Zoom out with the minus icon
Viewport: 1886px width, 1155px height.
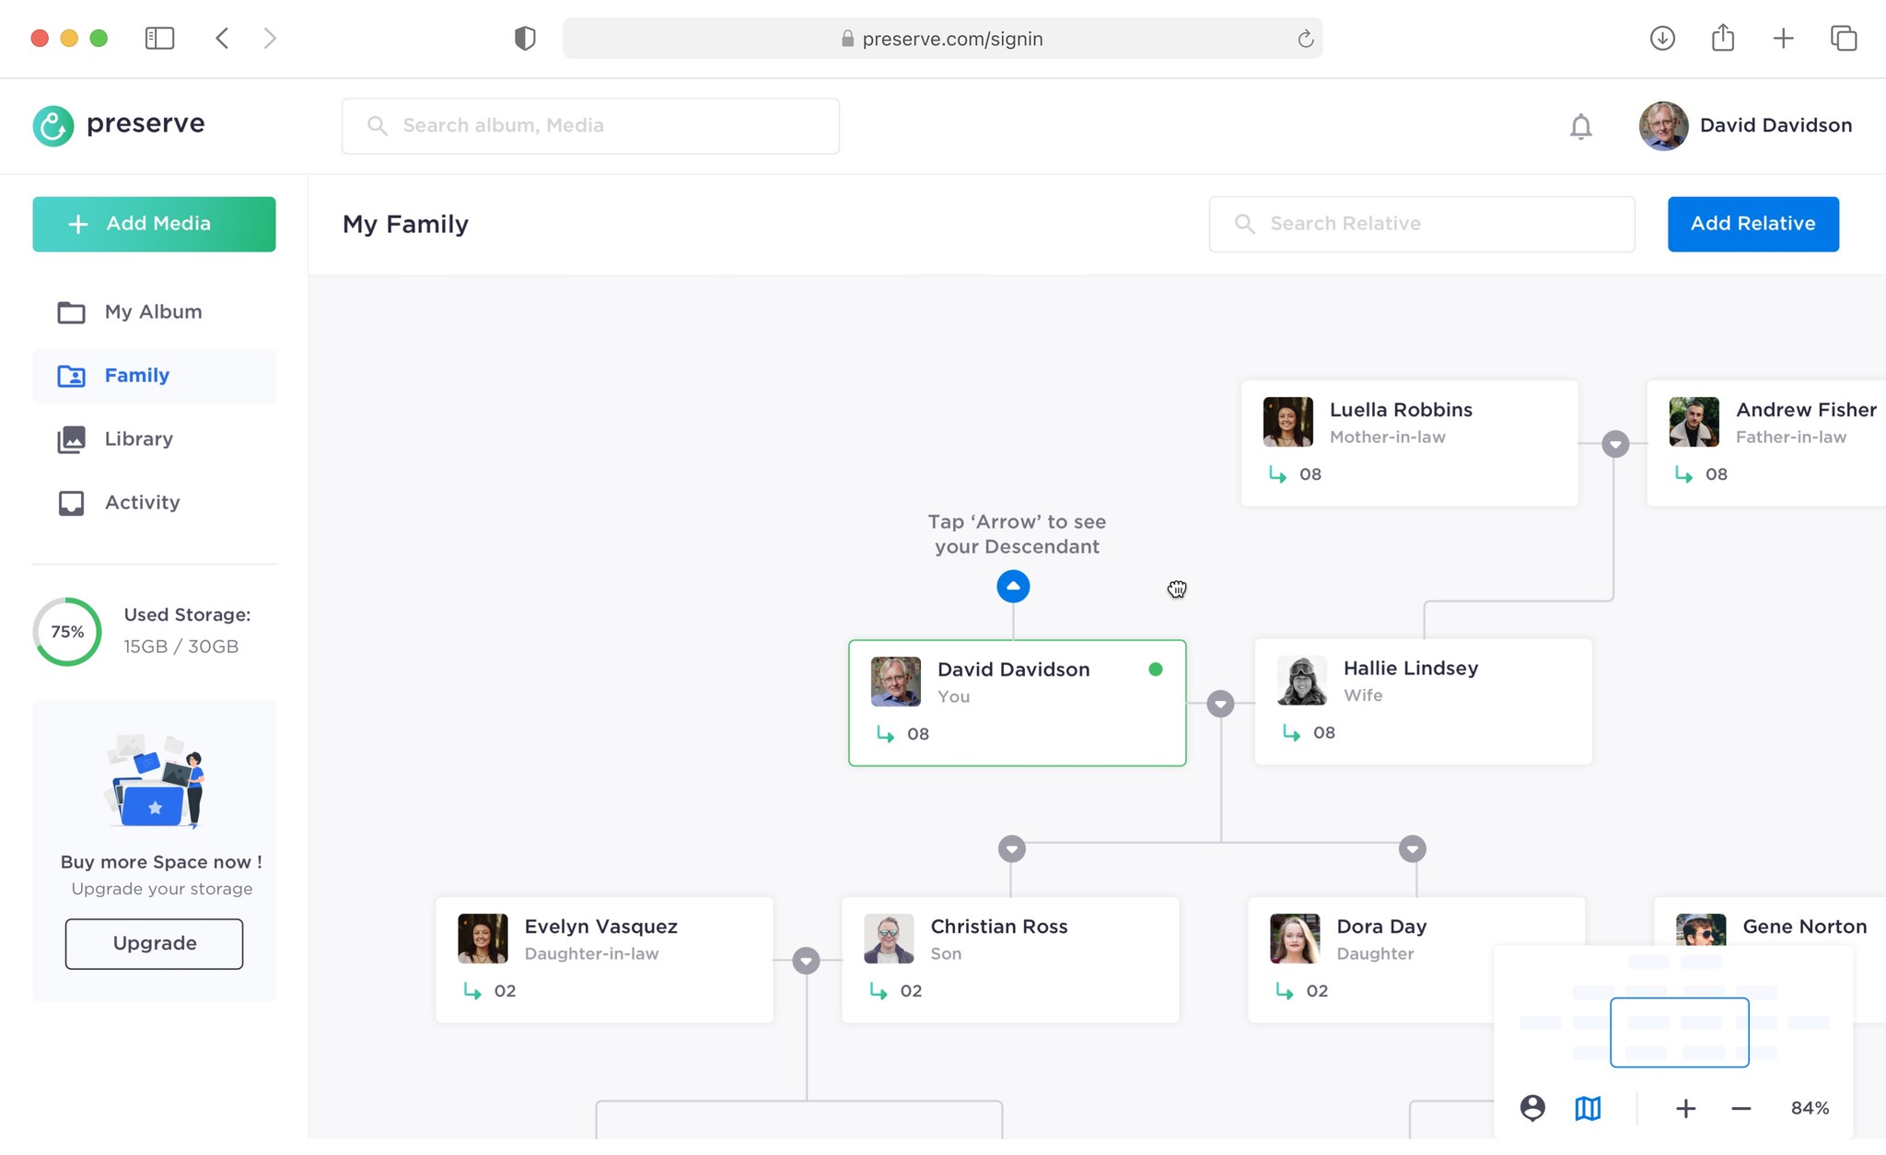pos(1740,1108)
